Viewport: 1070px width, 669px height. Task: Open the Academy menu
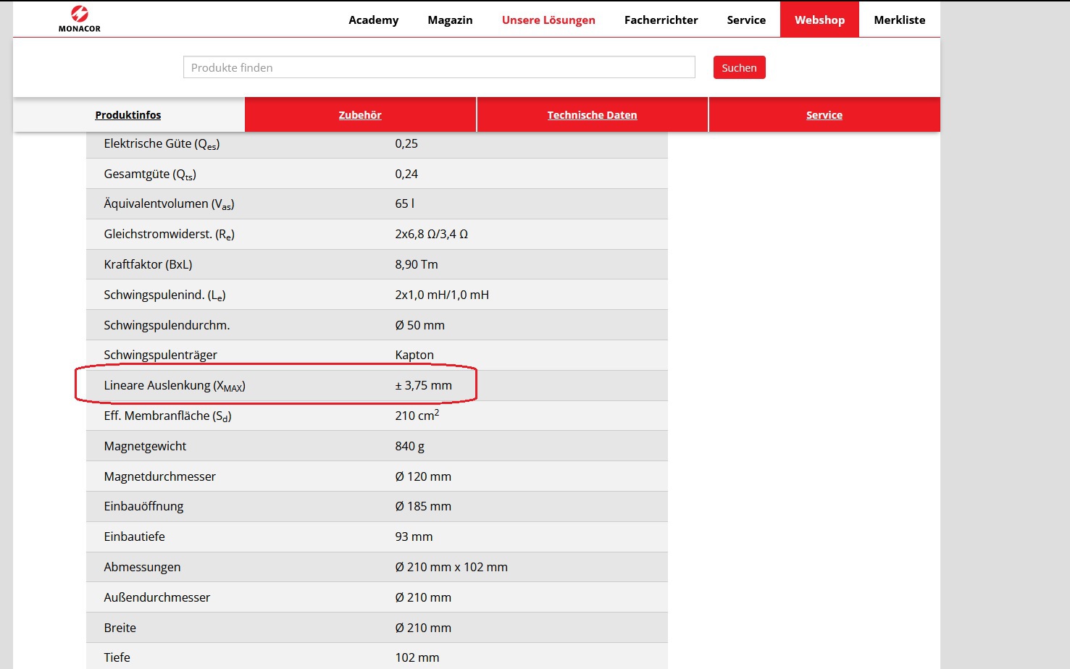pos(373,20)
